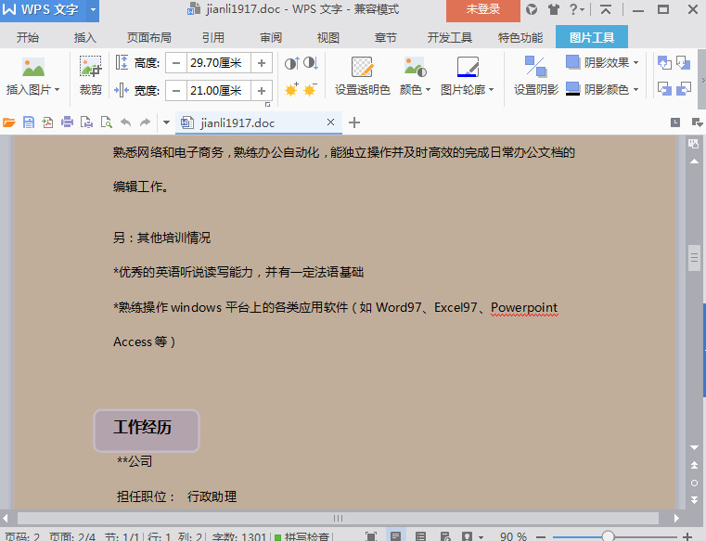Viewport: 706px width, 541px height.
Task: Open eye protection mode dropdown in status bar
Action: point(481,537)
